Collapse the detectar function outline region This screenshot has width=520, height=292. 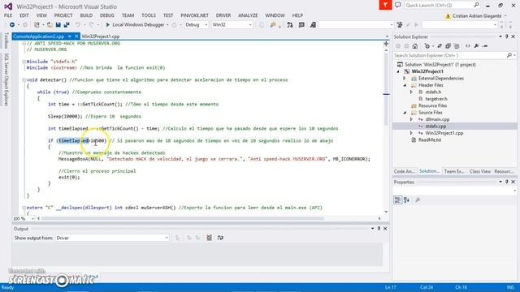pos(24,79)
